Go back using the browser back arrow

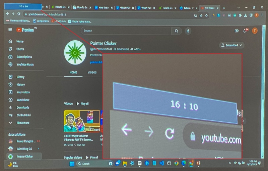point(7,14)
